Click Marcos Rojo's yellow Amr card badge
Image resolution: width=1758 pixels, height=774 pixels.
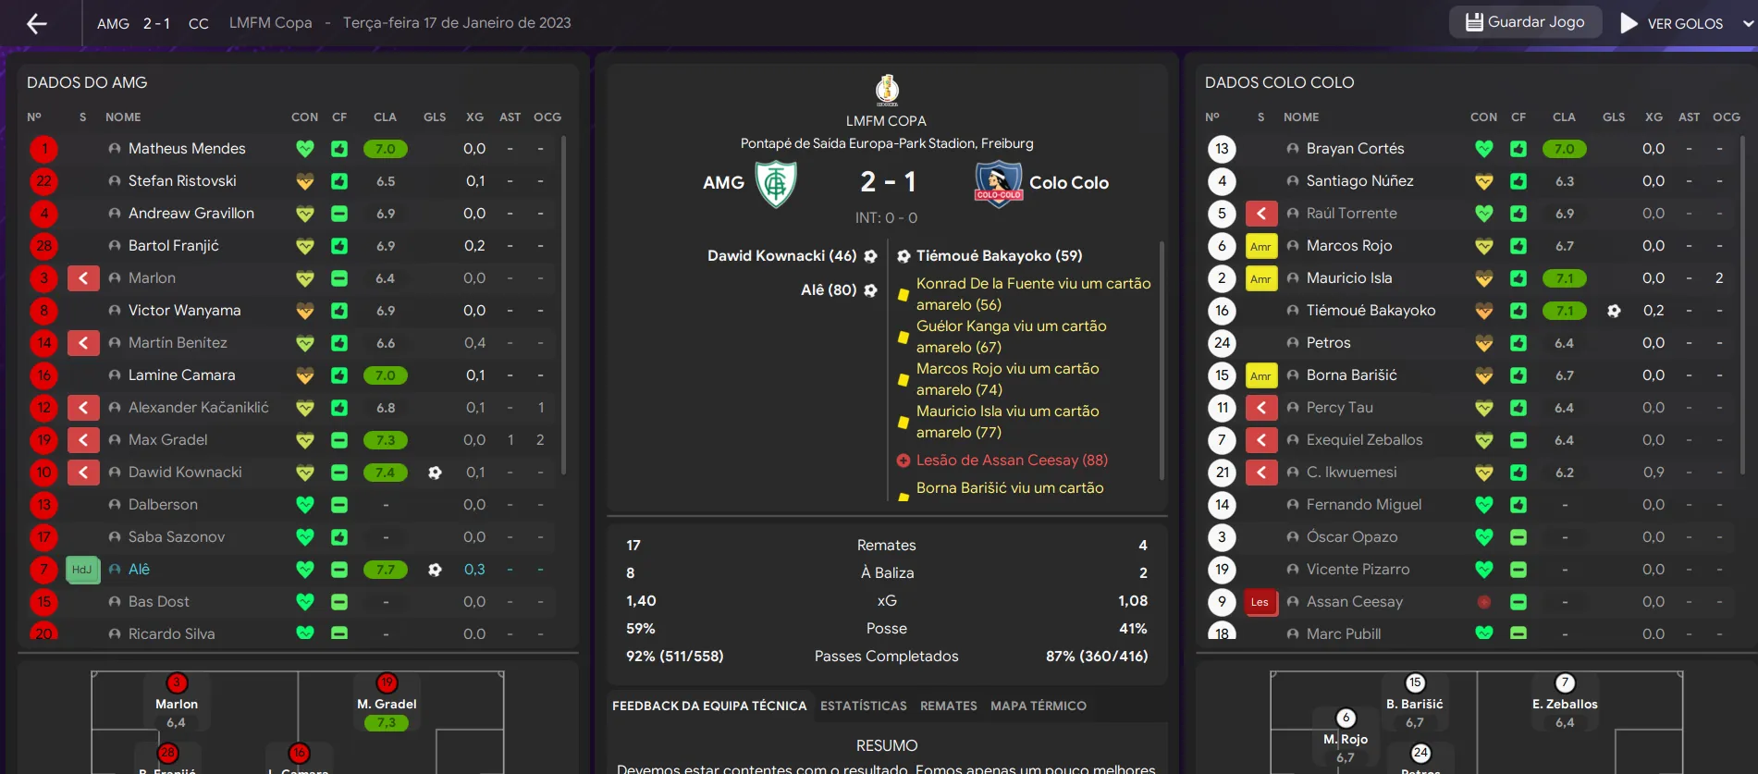coord(1261,246)
